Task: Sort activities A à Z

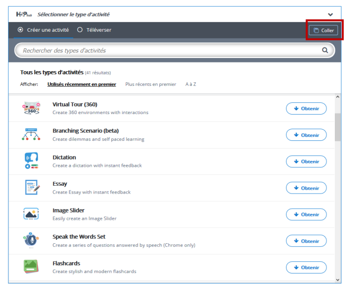Action: (191, 84)
